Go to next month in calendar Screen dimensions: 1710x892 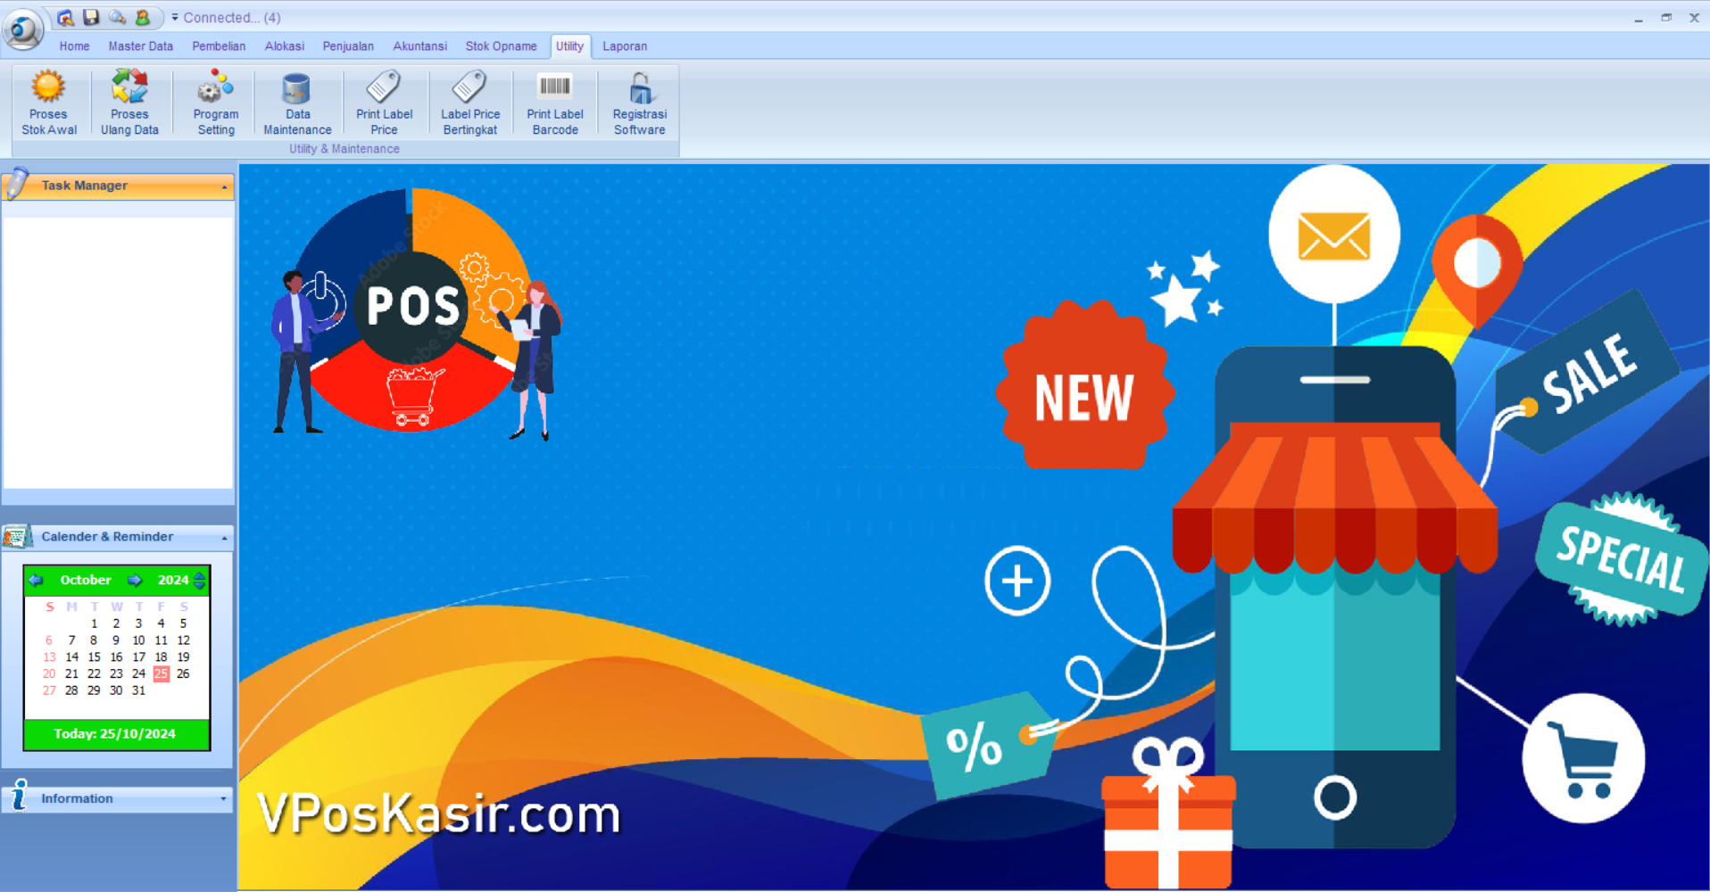point(134,580)
